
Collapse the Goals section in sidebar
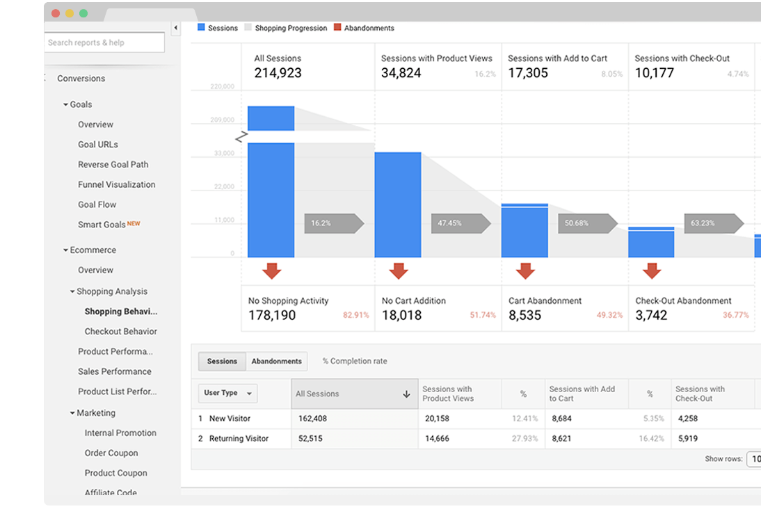click(66, 105)
